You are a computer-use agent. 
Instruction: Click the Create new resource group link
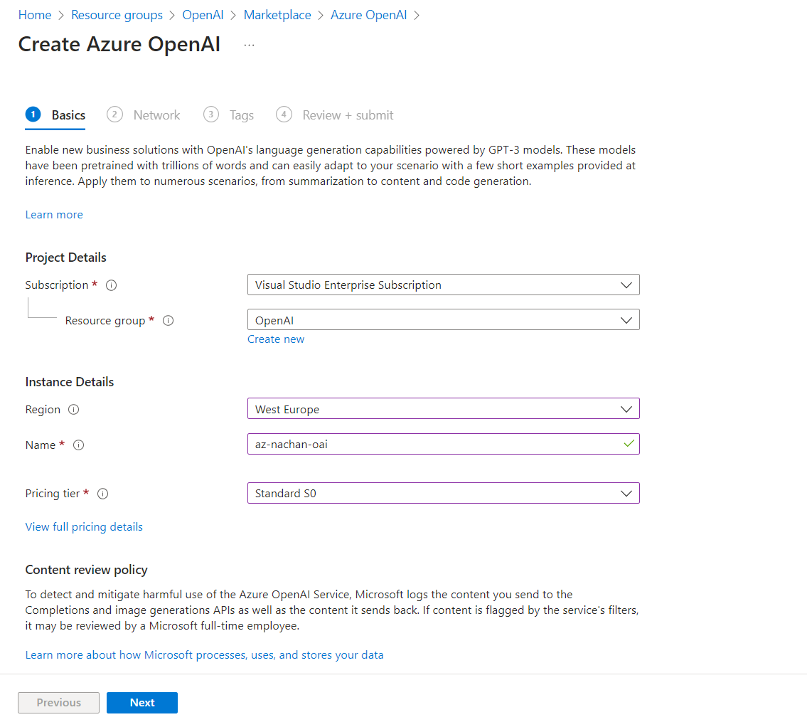click(276, 339)
